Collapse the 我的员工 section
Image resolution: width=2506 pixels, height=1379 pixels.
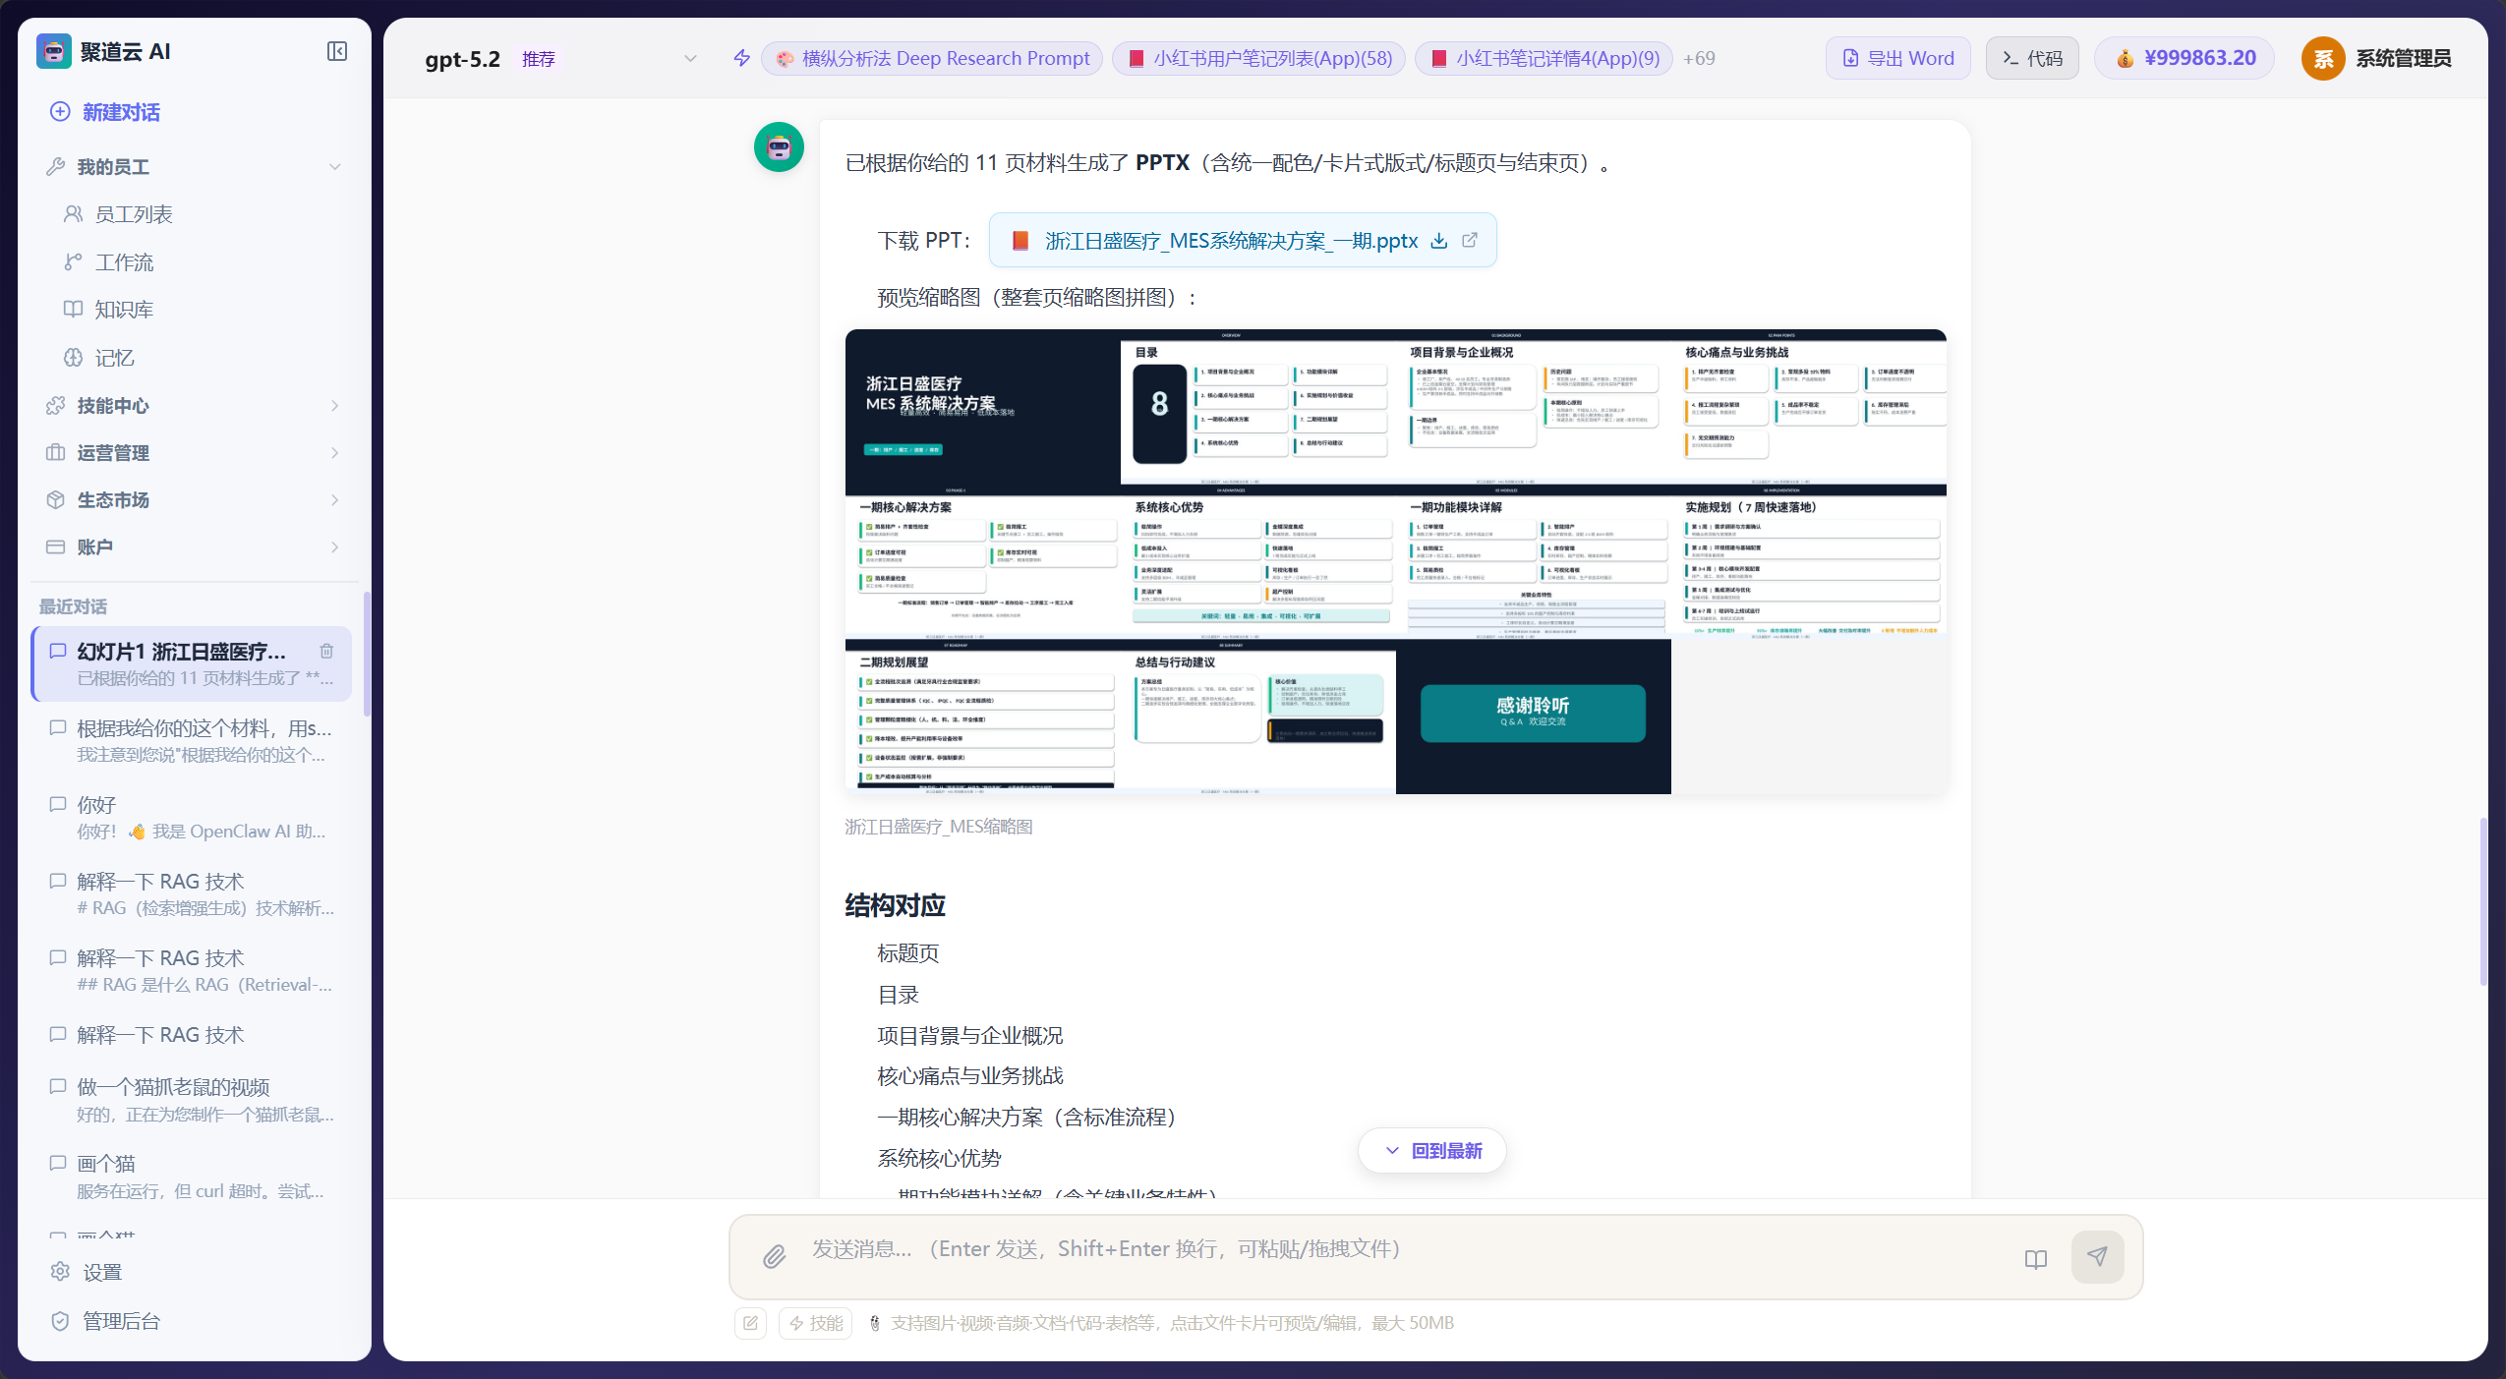click(335, 166)
